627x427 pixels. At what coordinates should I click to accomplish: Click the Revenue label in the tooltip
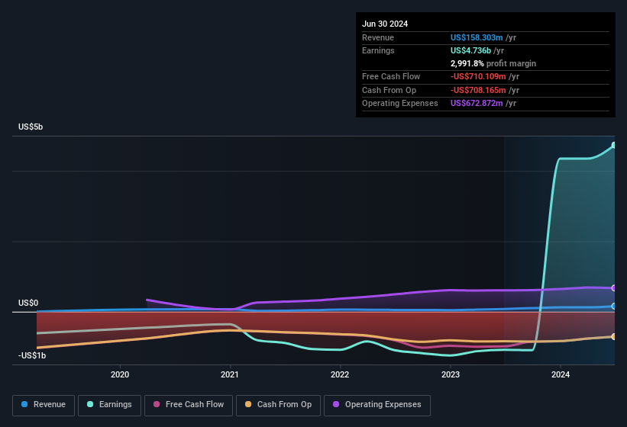[x=378, y=37]
